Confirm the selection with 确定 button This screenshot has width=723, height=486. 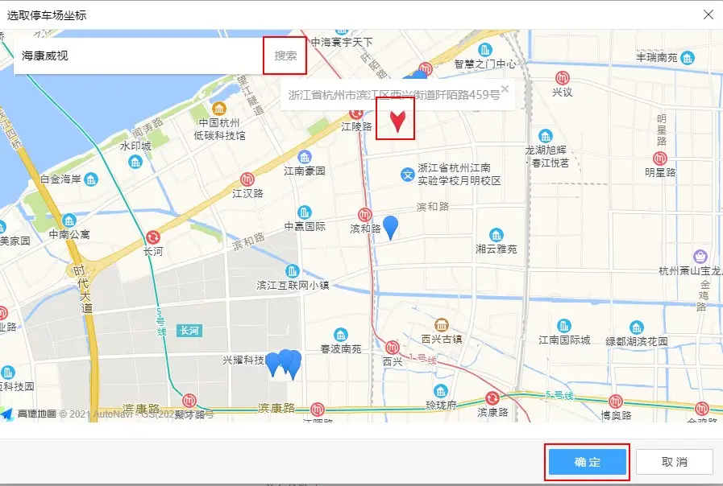587,462
